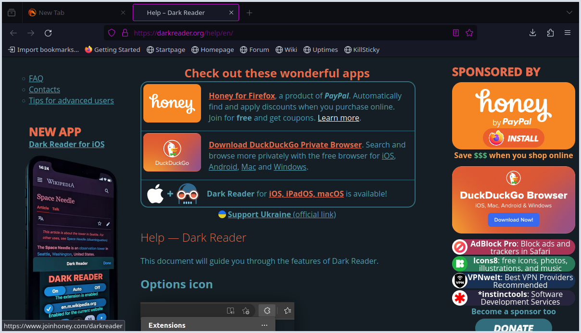The width and height of the screenshot is (581, 333).
Task: Open the Getting Started bookmark
Action: pos(113,49)
